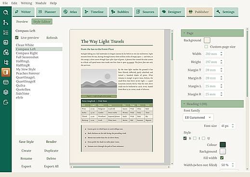Select the QuoteBox style in the list
Screen dimensions: 250x177
point(39,89)
